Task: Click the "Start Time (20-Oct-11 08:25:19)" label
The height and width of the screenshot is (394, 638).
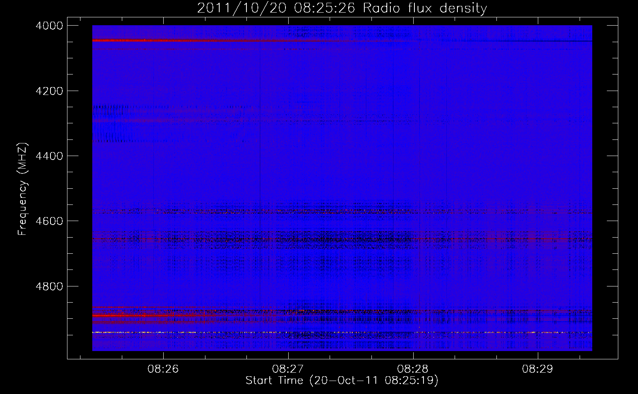Action: point(342,381)
